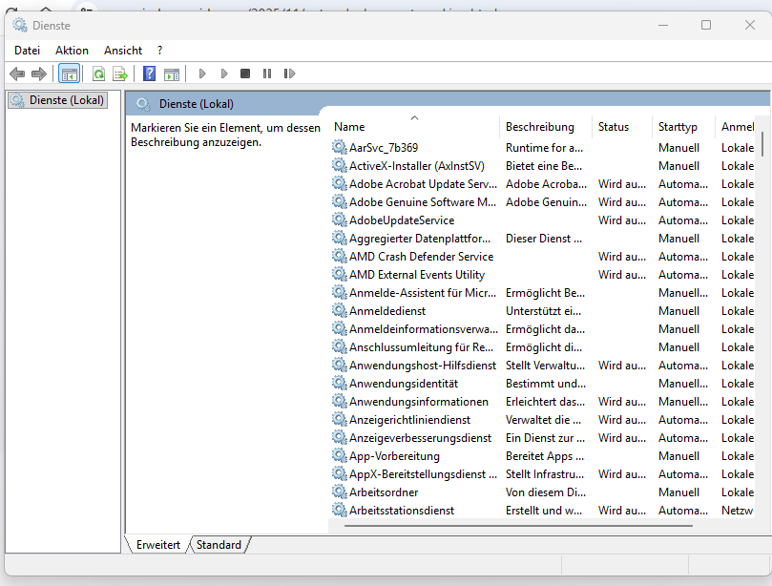The image size is (772, 586).
Task: Click 'Unterstützt ei...' description cell
Action: coord(543,311)
